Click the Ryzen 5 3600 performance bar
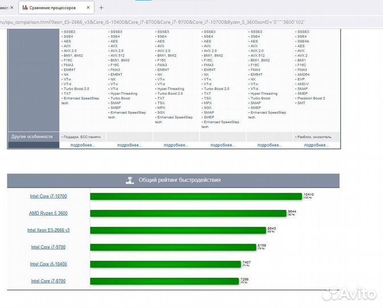383x308 pixels. [188, 213]
